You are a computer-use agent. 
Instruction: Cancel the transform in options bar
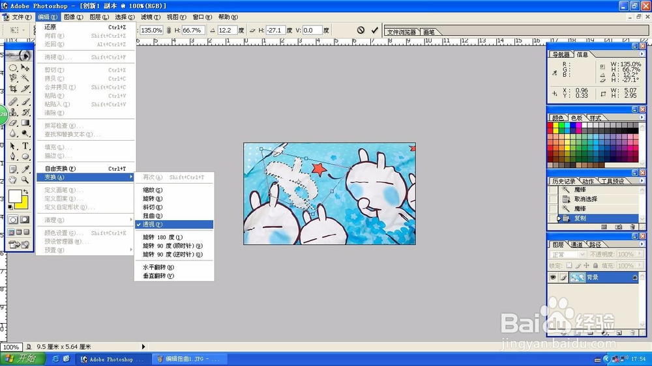point(361,30)
